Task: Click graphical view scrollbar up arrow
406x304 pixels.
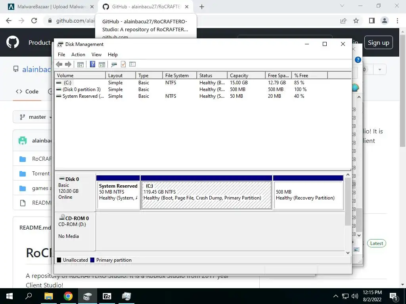Action: 348,175
